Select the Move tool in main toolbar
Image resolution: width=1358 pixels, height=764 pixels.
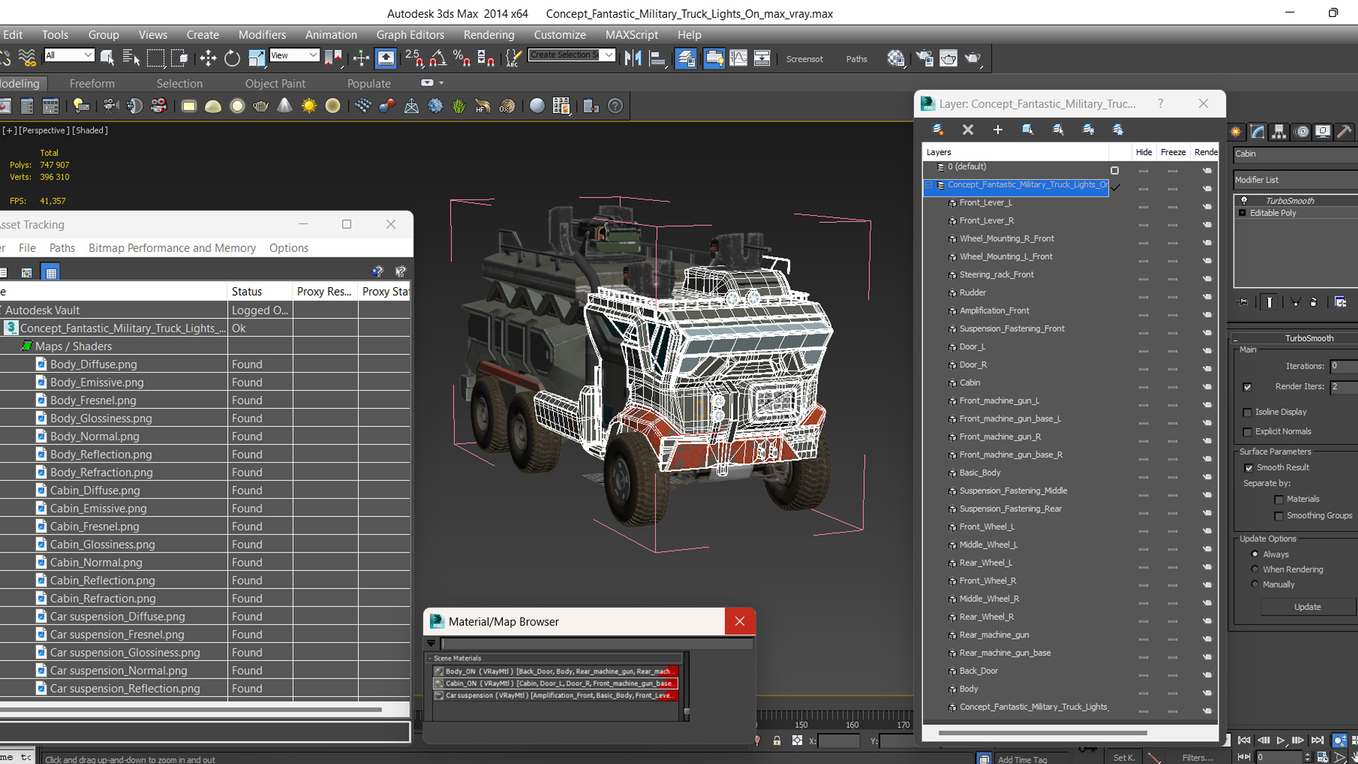208,59
